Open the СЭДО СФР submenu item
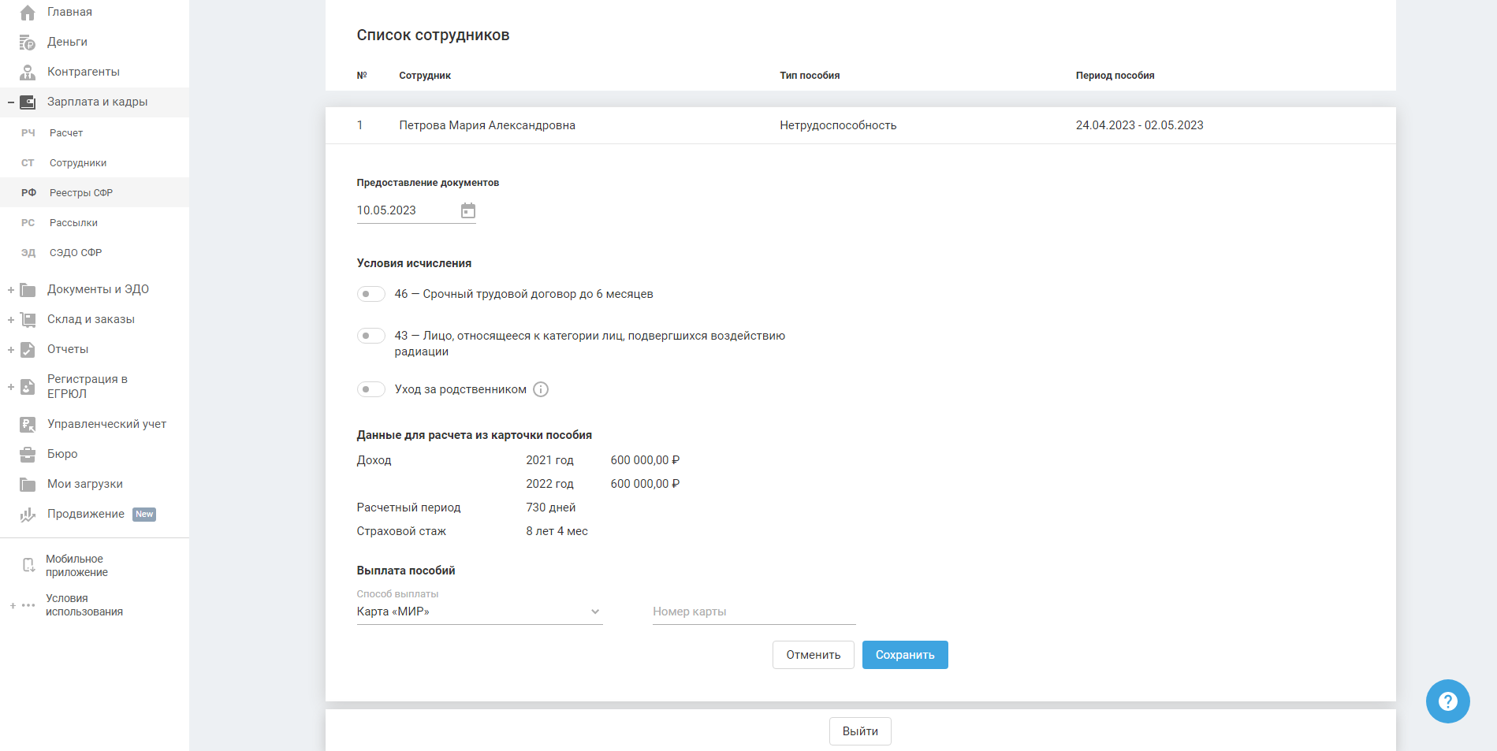This screenshot has width=1497, height=751. 76,253
